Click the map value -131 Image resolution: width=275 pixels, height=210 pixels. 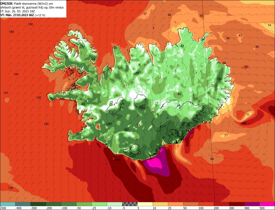pos(142,108)
